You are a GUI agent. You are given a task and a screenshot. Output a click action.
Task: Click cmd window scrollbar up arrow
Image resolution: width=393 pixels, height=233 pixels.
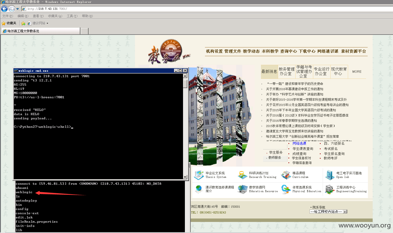[x=185, y=76]
